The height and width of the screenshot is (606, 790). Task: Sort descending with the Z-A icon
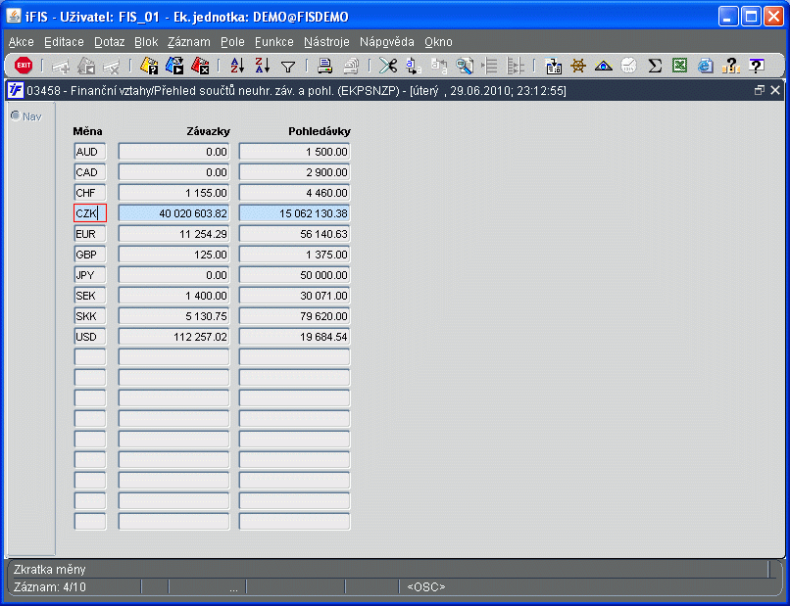coord(263,66)
